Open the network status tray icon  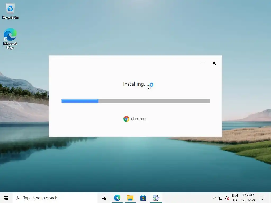221,198
